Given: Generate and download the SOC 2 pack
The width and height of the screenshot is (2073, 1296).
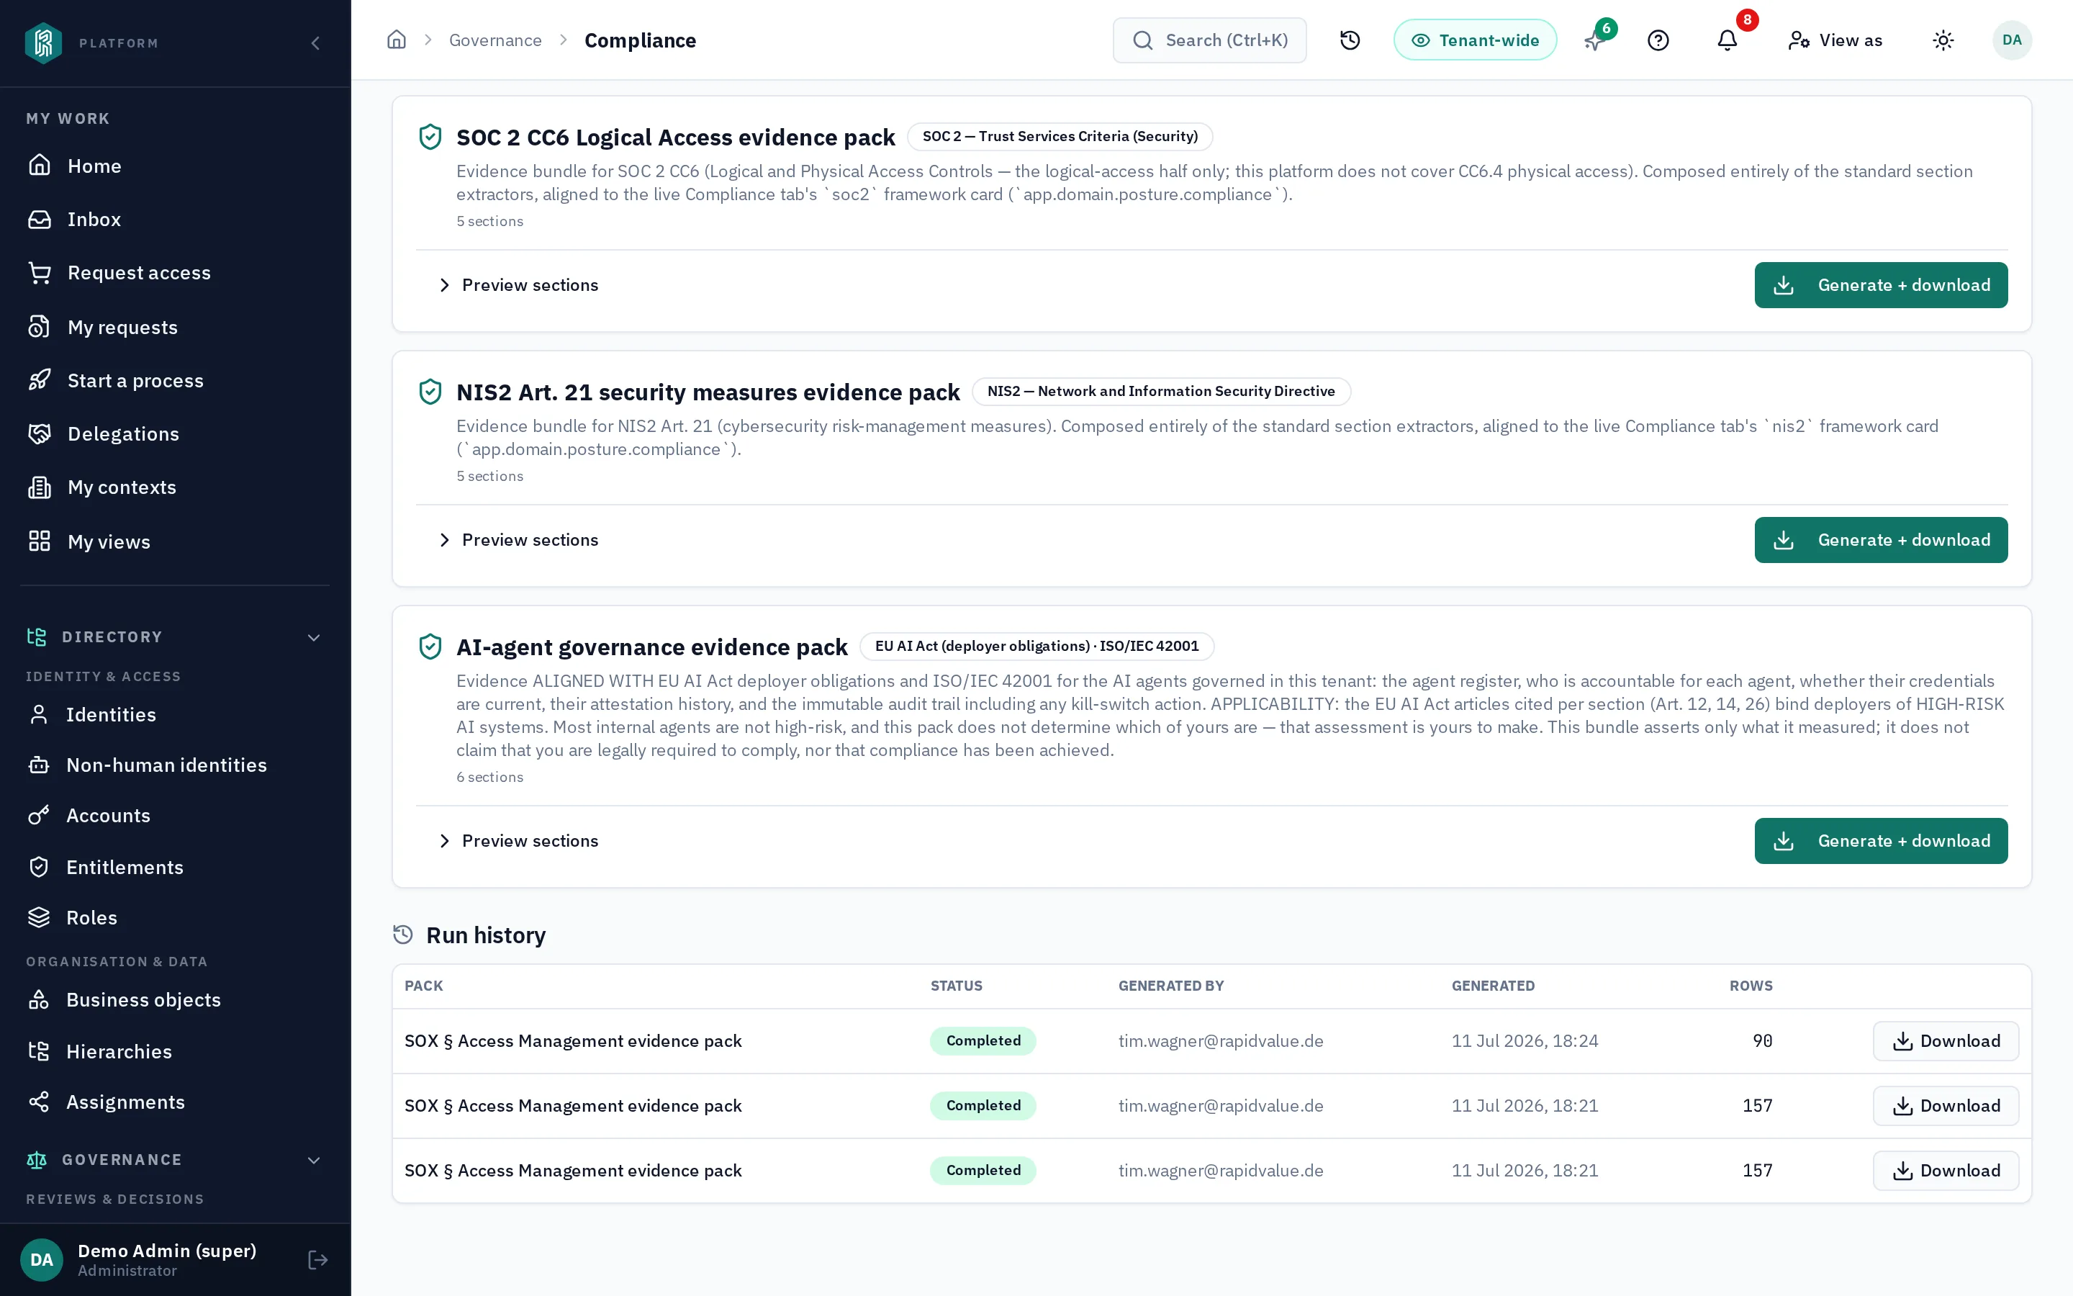Looking at the screenshot, I should (1880, 285).
